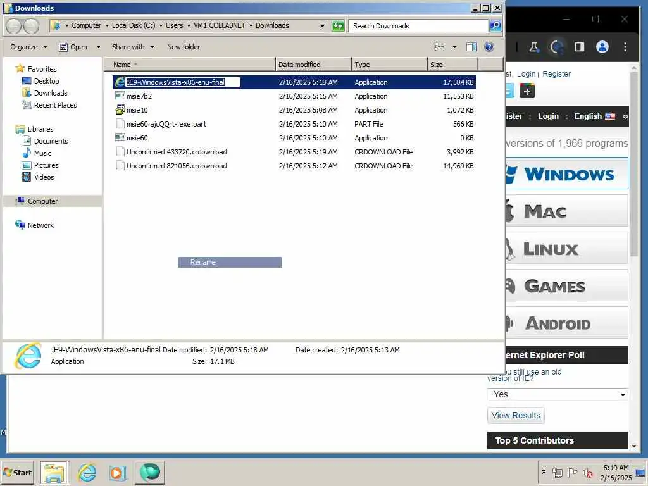Expand the Open button dropdown arrow
This screenshot has height=486, width=648.
pyautogui.click(x=98, y=47)
